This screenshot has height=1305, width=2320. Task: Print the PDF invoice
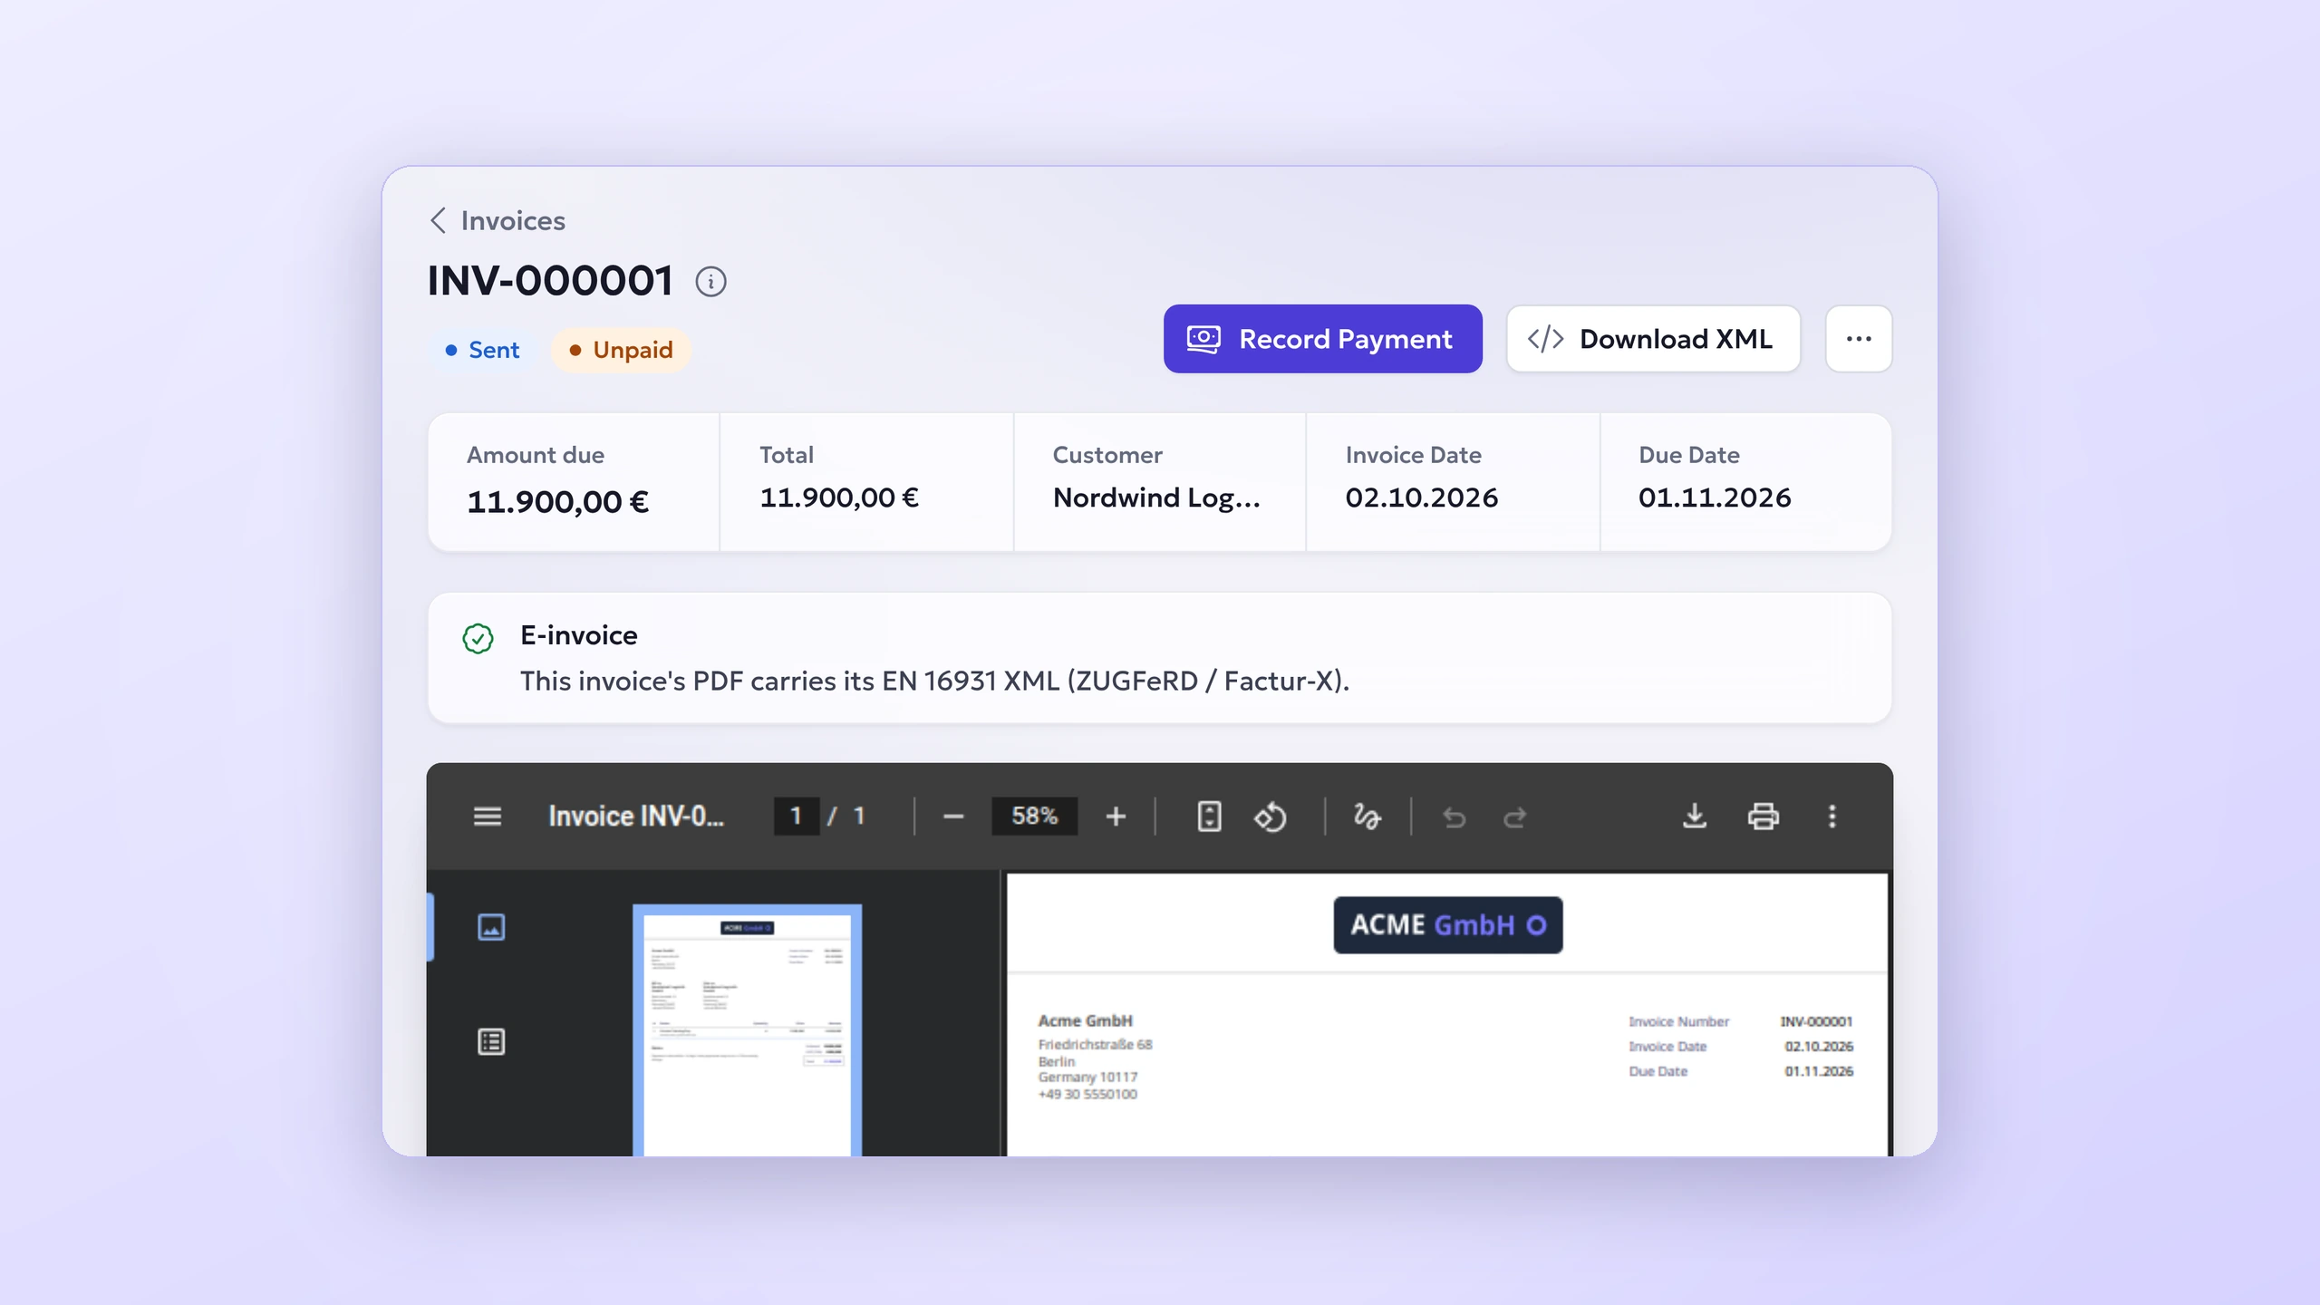pyautogui.click(x=1763, y=817)
